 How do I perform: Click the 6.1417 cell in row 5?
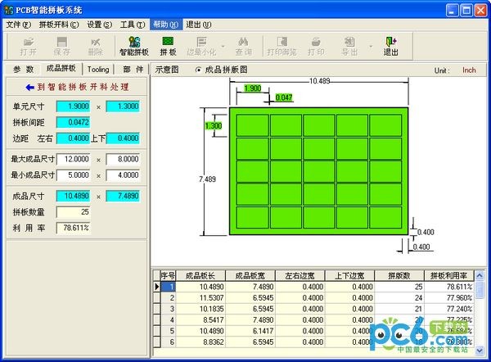click(250, 331)
